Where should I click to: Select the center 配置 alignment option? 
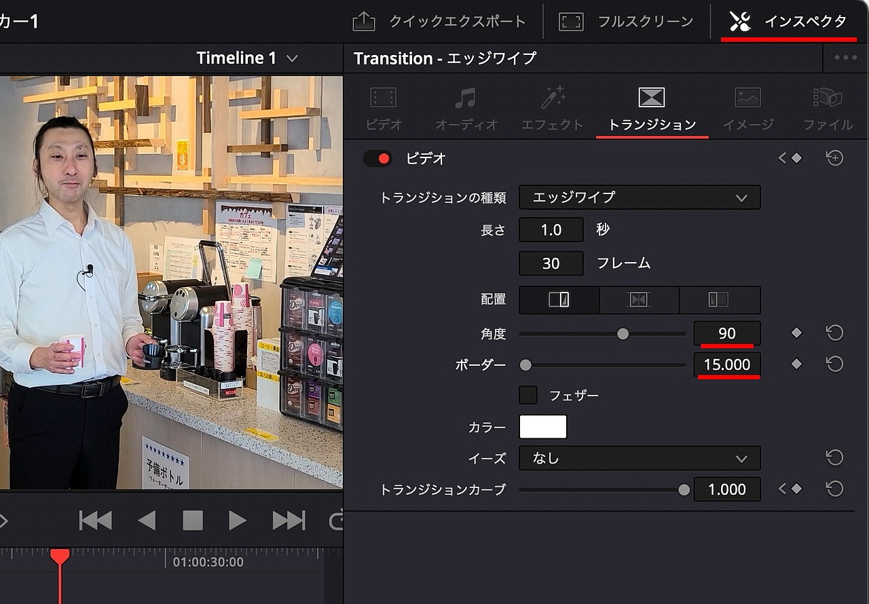639,300
